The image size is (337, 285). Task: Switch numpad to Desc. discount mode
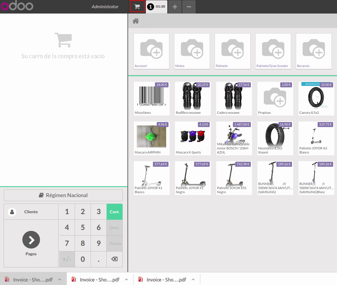tap(114, 228)
